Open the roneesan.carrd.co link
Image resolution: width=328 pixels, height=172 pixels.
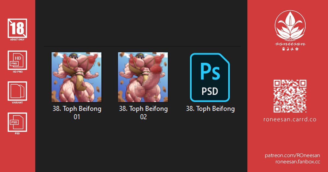tap(290, 119)
